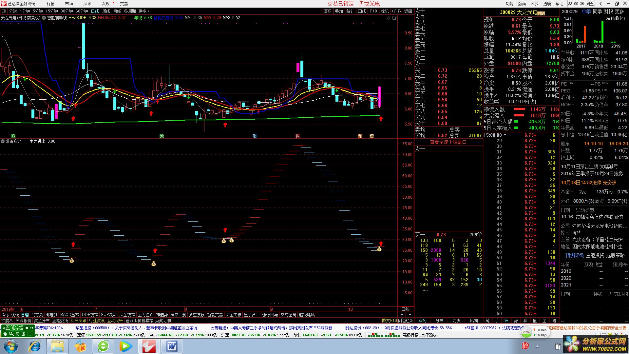This screenshot has width=629, height=354.
Task: Switch chart to 周线 period
Action: pos(106,11)
